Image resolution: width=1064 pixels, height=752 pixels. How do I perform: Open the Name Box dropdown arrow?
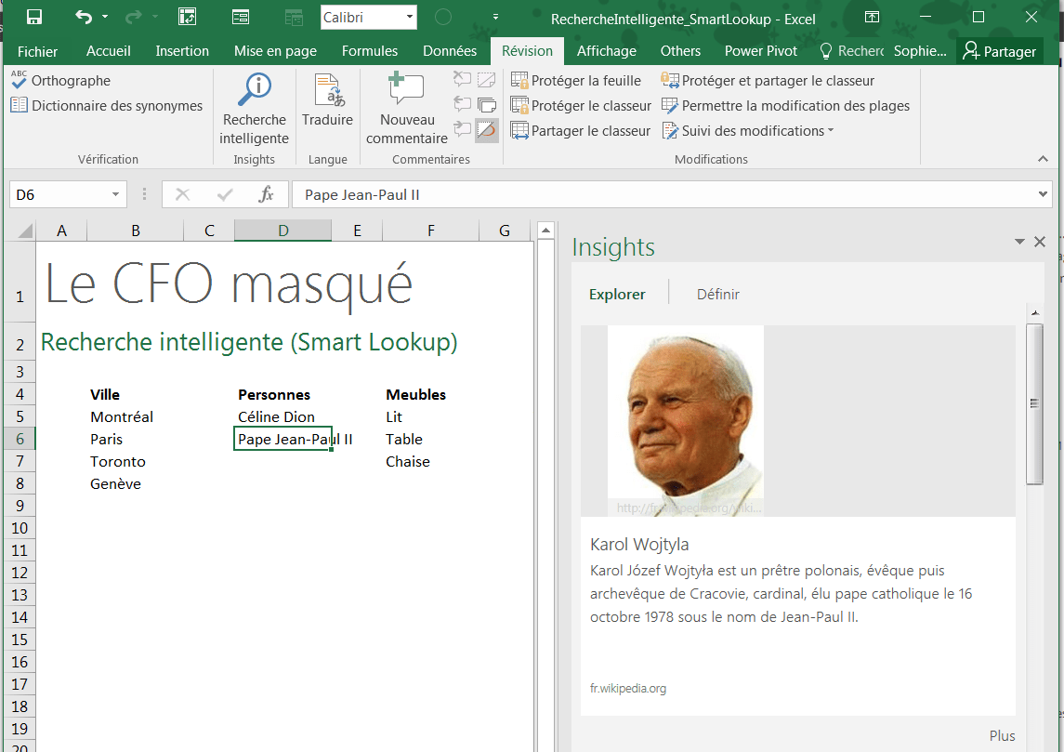[116, 194]
